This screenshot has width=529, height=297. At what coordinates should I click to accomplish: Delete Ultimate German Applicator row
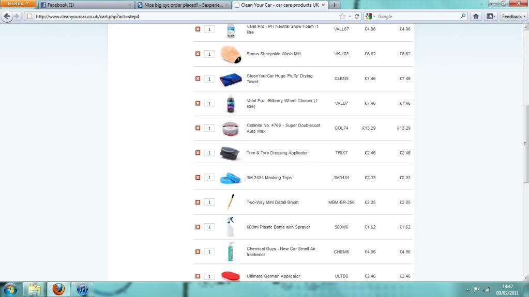pyautogui.click(x=198, y=276)
